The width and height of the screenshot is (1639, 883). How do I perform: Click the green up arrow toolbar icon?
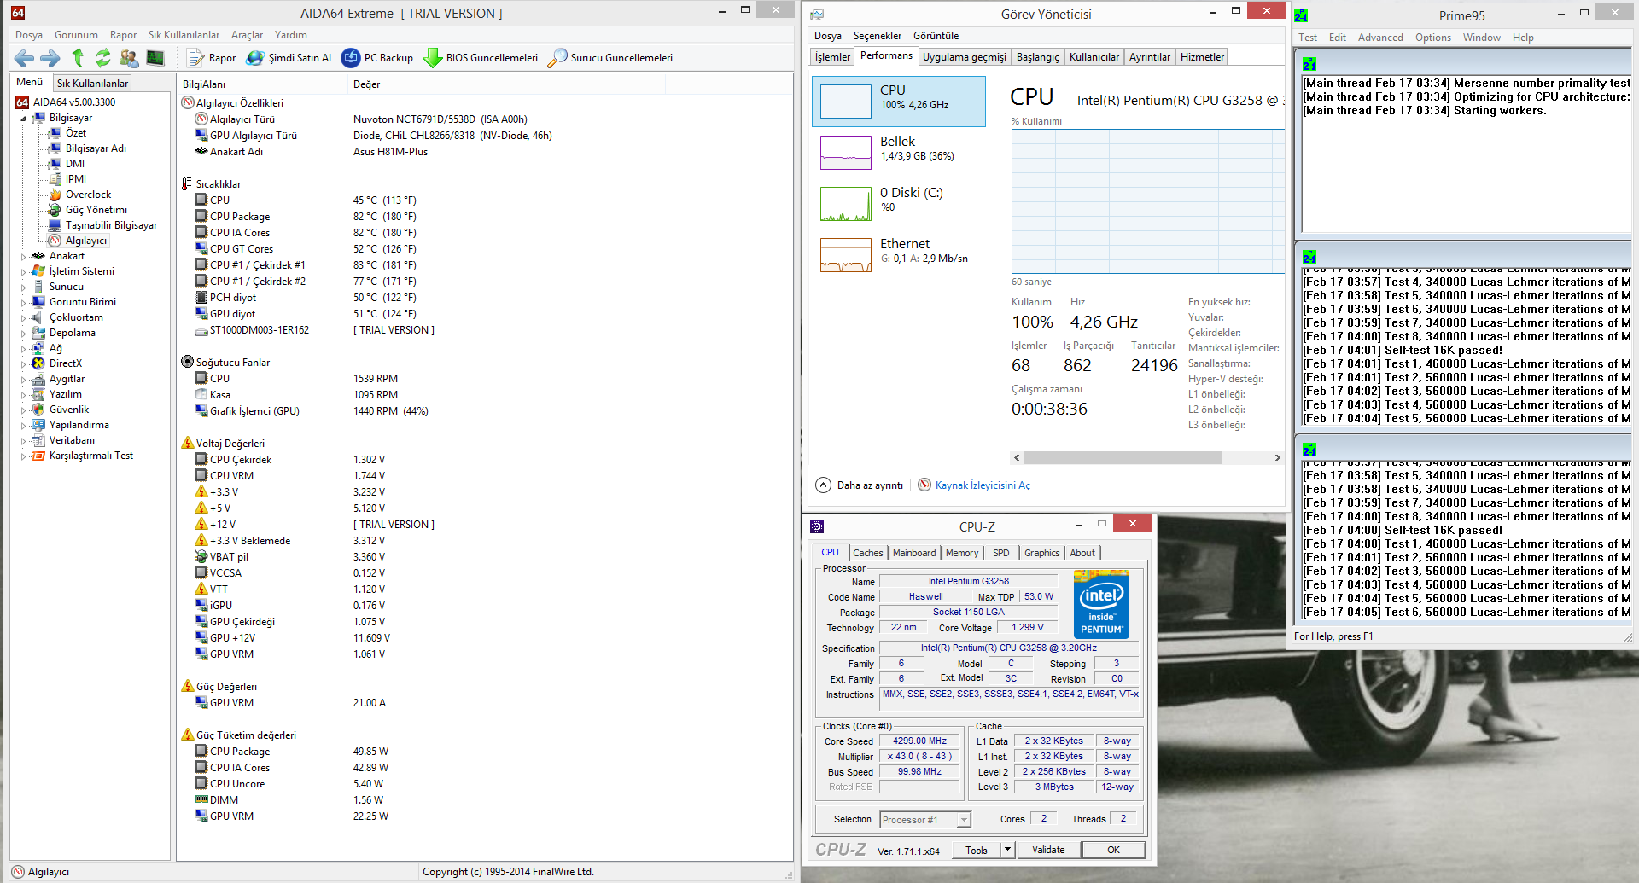coord(78,58)
